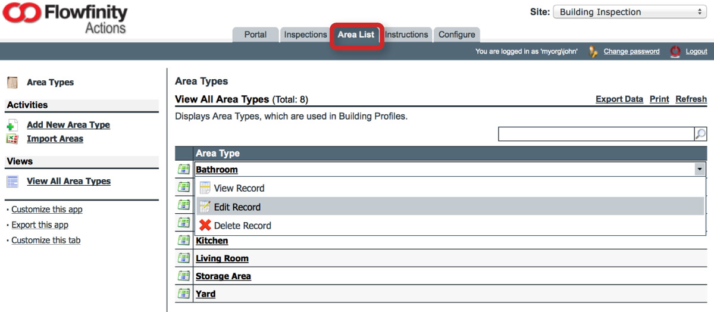This screenshot has width=714, height=312.
Task: Open the Storage Area record
Action: pos(223,276)
